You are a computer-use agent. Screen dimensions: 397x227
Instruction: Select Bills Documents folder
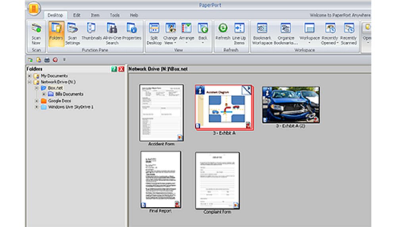[66, 94]
